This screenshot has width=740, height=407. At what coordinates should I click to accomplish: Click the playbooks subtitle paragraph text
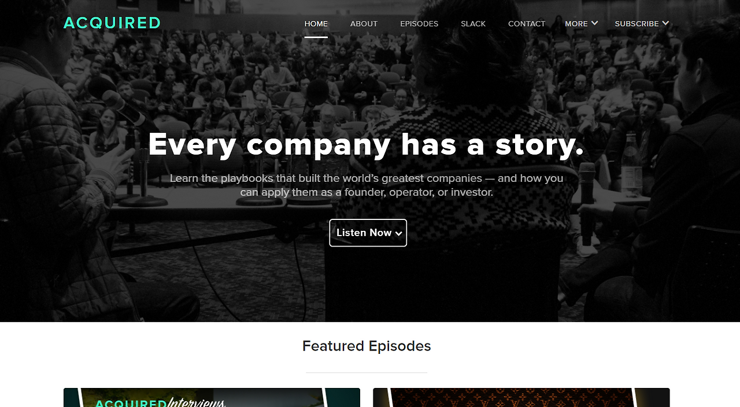click(367, 185)
